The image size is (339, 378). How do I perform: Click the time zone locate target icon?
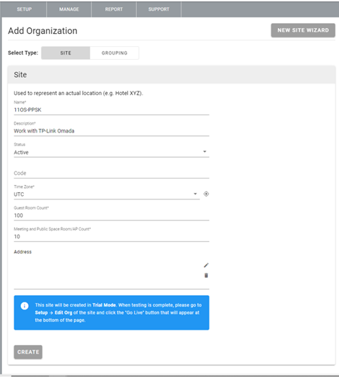point(206,194)
